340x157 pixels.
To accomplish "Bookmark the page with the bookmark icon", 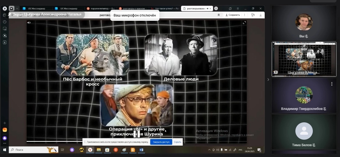I will click(x=219, y=15).
